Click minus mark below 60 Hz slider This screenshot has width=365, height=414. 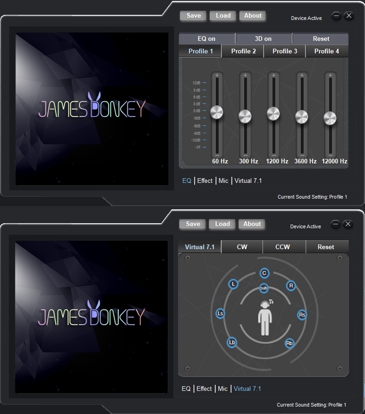click(217, 155)
